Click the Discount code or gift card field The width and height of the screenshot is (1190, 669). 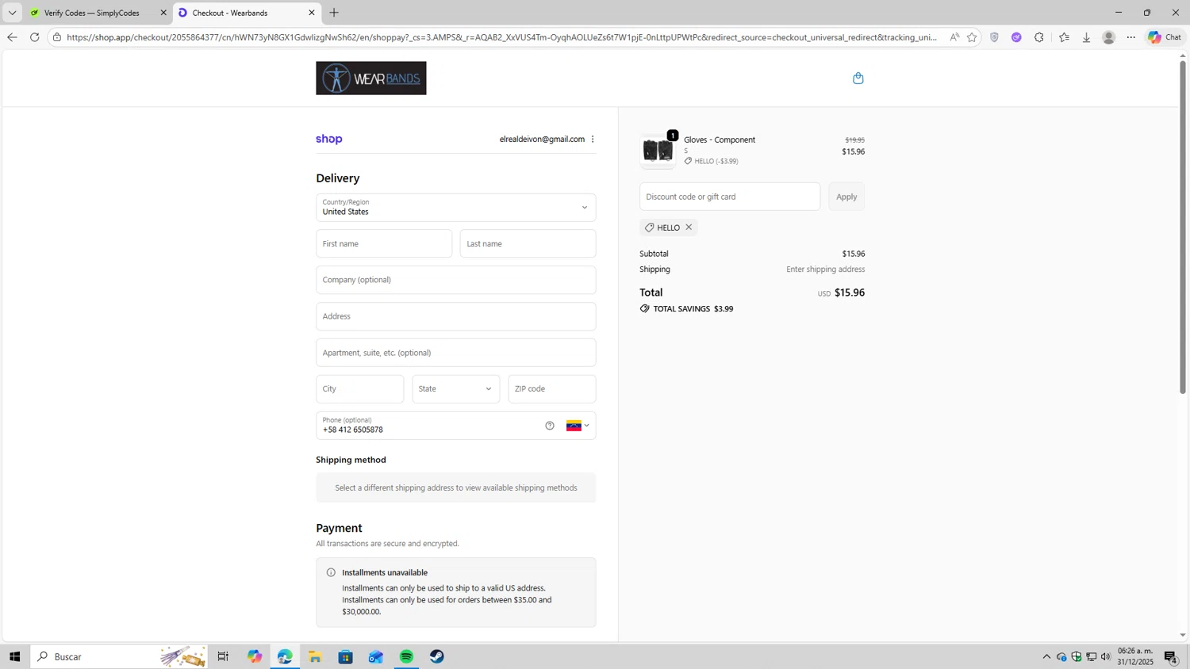tap(729, 197)
